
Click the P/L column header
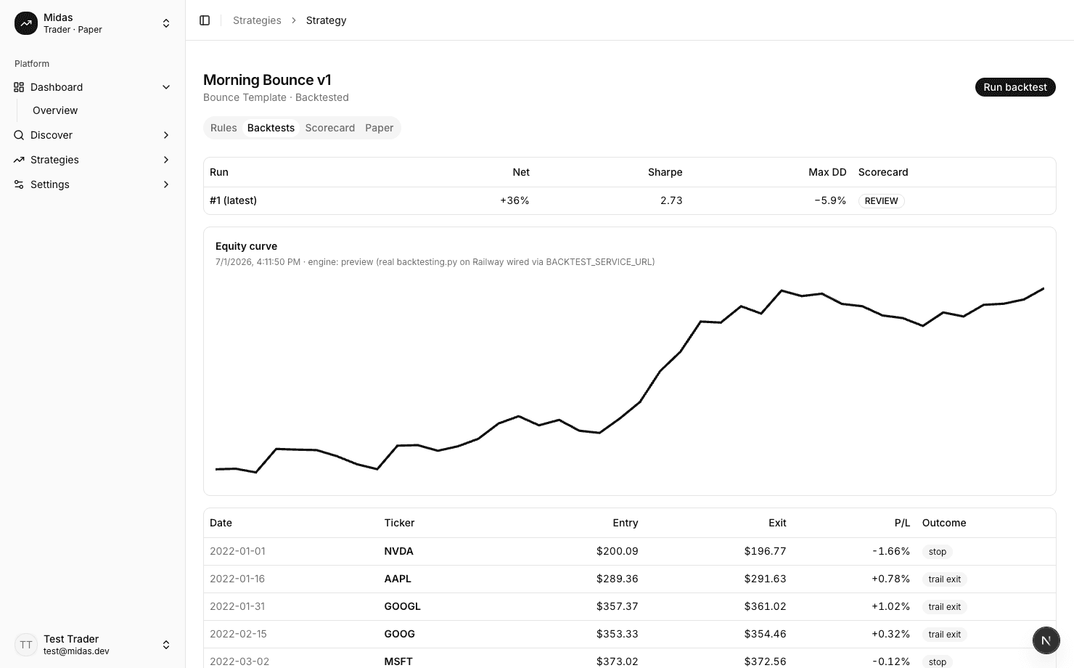(x=902, y=523)
